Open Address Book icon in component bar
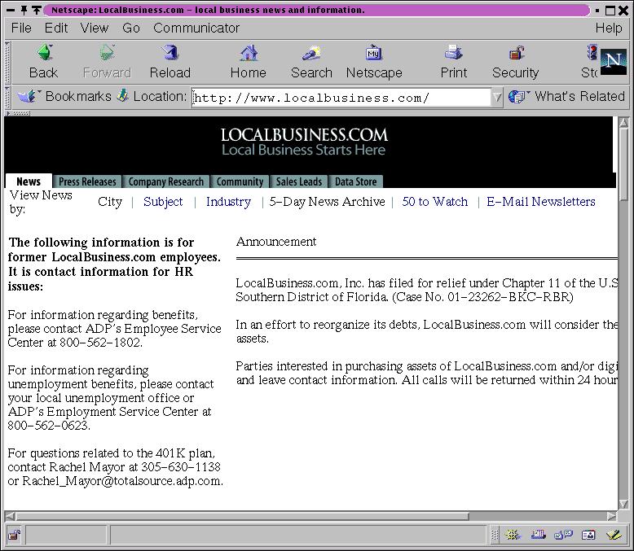The image size is (634, 551). click(x=588, y=536)
